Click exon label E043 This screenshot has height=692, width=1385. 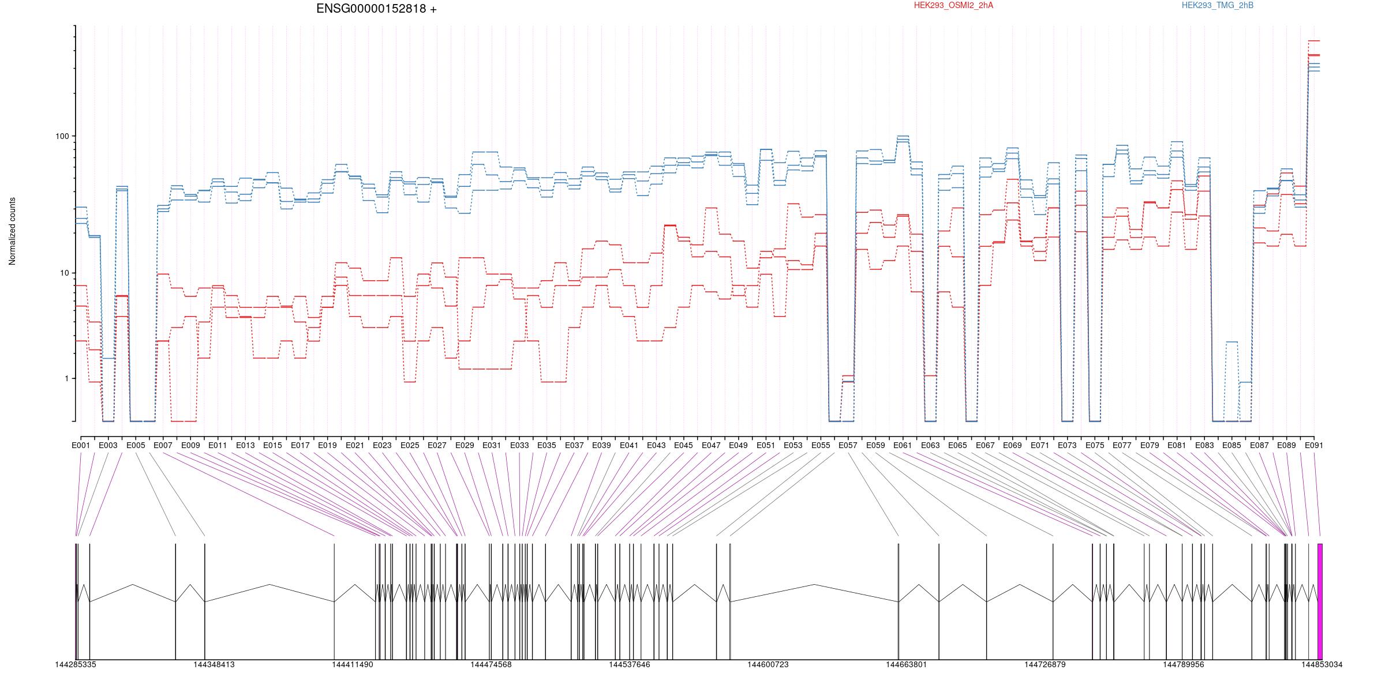[x=656, y=445]
